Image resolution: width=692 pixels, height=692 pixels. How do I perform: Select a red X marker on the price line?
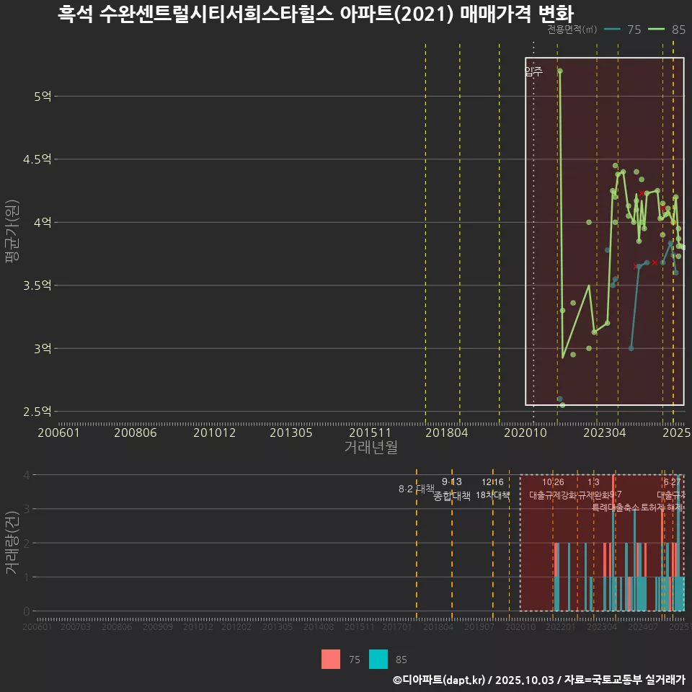pos(642,194)
